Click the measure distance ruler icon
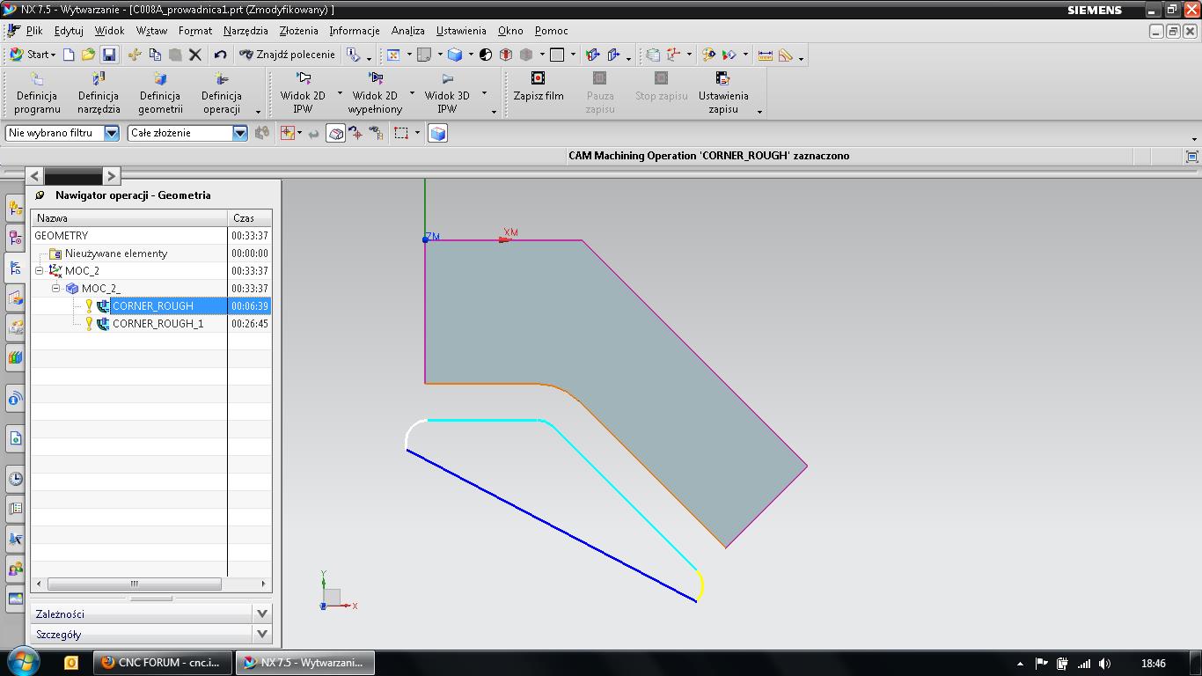The image size is (1202, 676). click(766, 55)
